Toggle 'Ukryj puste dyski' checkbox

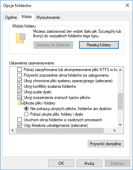(19, 92)
